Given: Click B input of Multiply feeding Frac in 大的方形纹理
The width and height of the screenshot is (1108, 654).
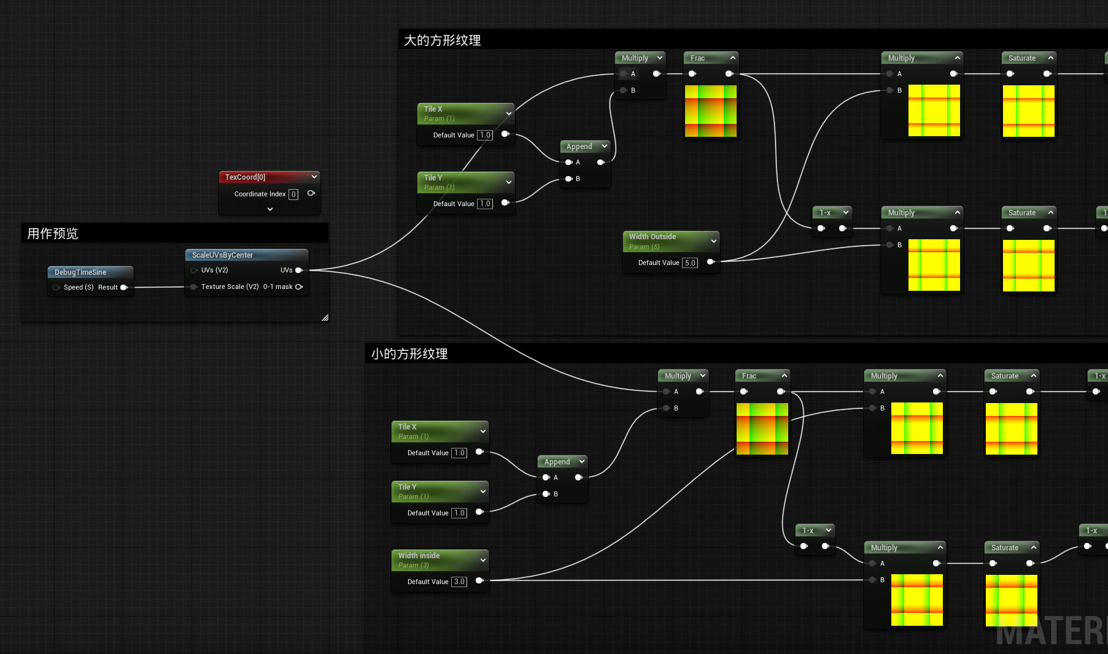Looking at the screenshot, I should (624, 90).
